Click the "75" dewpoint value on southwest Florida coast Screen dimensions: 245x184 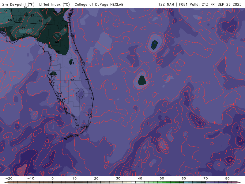click(65, 109)
